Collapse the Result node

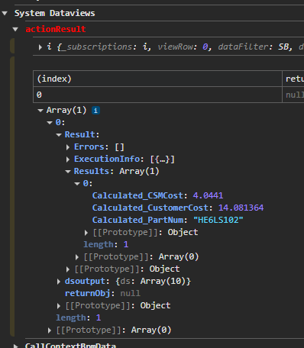(x=59, y=135)
